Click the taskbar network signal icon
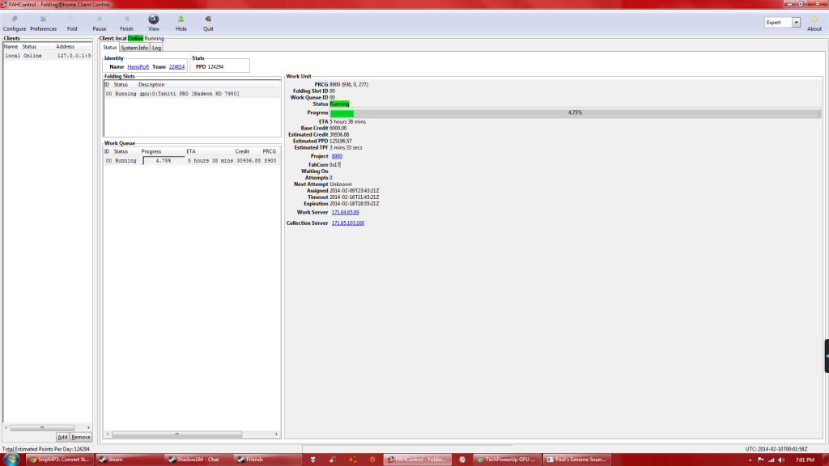829x466 pixels. 772,460
